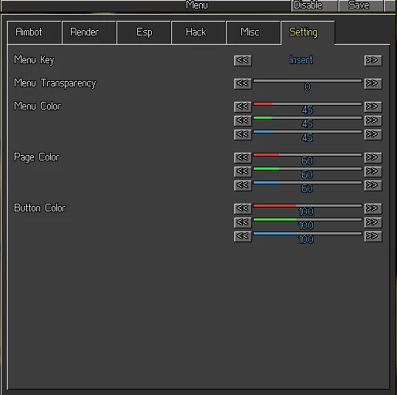Decrease Menu Color red value
The image size is (397, 395).
click(x=243, y=106)
